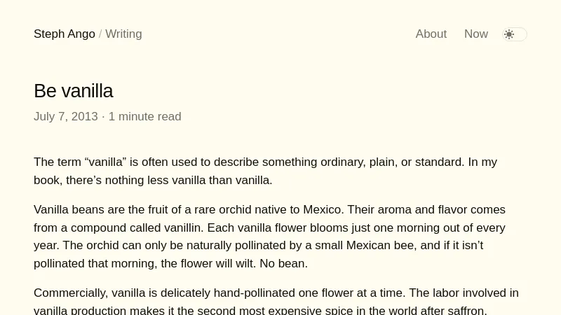This screenshot has width=561, height=315.
Task: Click the July 7, 2013 date
Action: pos(65,117)
